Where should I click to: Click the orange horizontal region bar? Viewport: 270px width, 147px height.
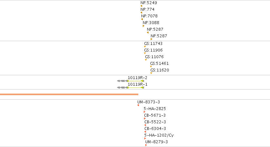pos(69,94)
